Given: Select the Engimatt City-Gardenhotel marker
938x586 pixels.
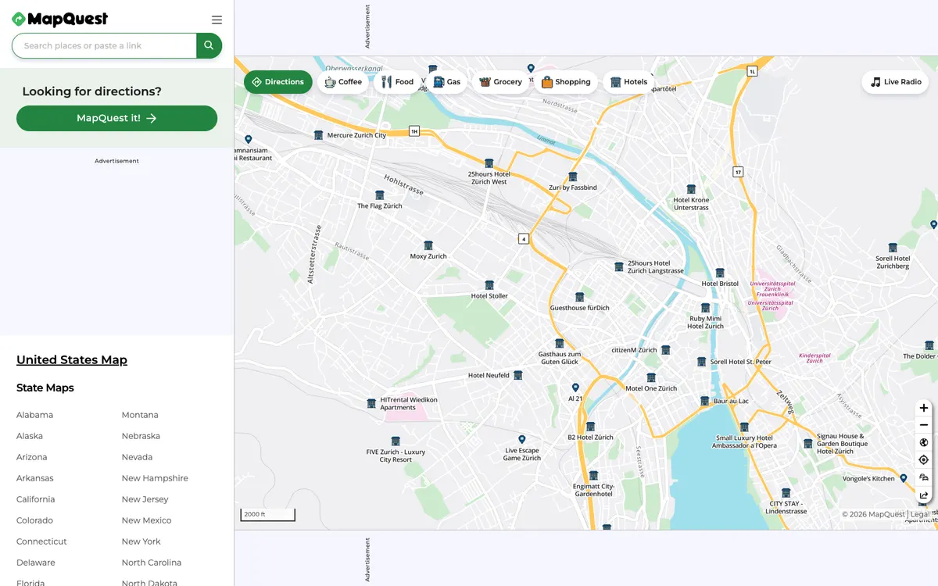Looking at the screenshot, I should [593, 475].
